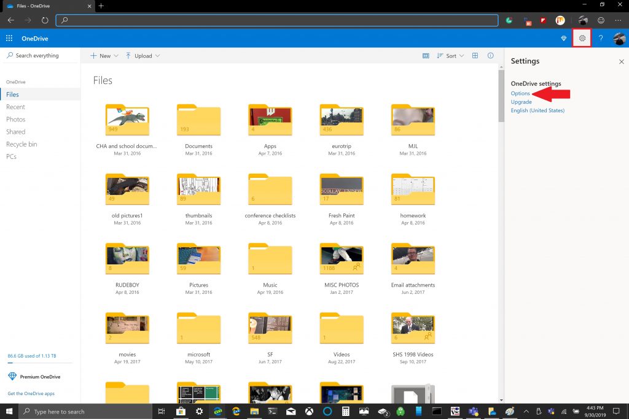This screenshot has width=629, height=419.
Task: Send feedback using the smiley icon
Action: (601, 20)
